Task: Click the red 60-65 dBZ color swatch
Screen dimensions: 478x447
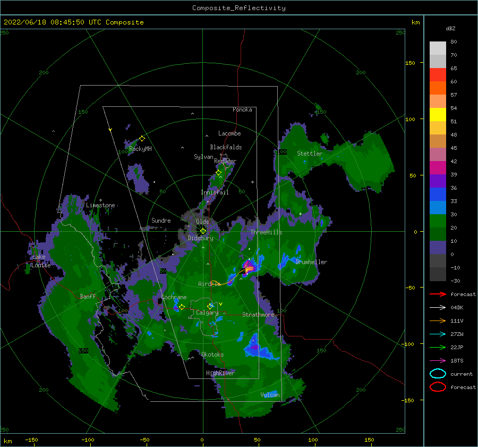Action: point(438,75)
